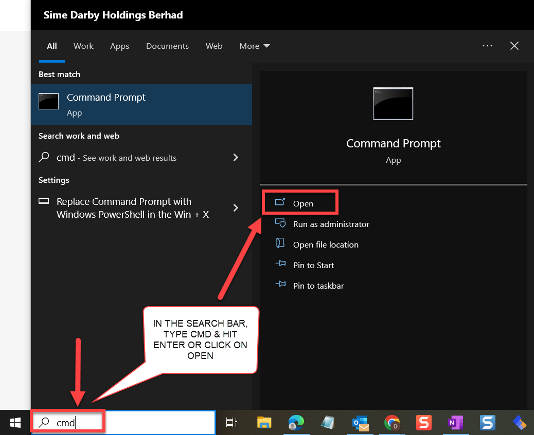534x435 pixels.
Task: Switch to the Documents search tab
Action: 167,46
